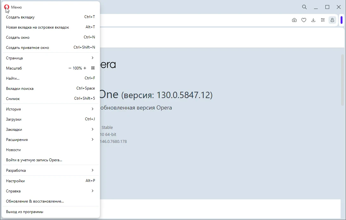Click the user profile account icon
346x220 pixels.
pyautogui.click(x=332, y=20)
